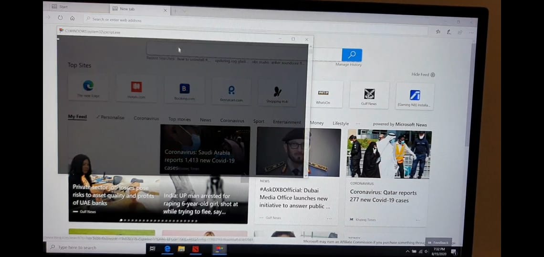Viewport: 544px width, 257px height.
Task: Open the Hotels.com top site tile
Action: point(136,89)
